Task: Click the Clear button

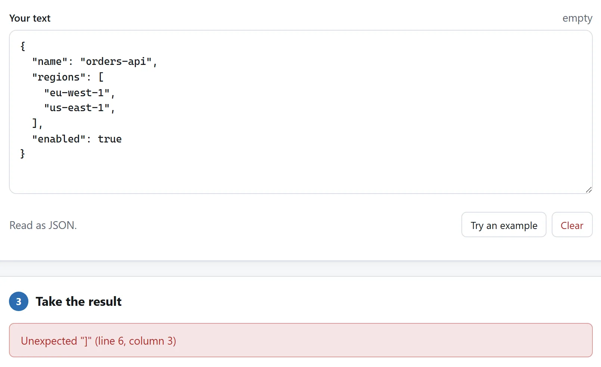Action: (x=572, y=225)
